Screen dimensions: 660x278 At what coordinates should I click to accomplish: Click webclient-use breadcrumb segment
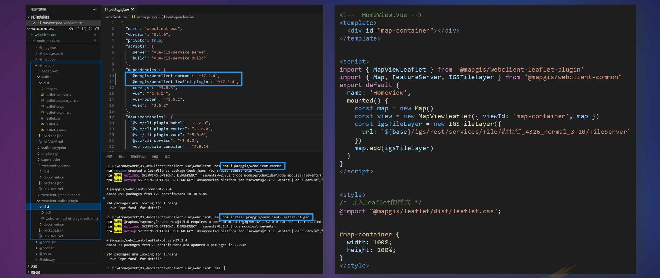116,17
